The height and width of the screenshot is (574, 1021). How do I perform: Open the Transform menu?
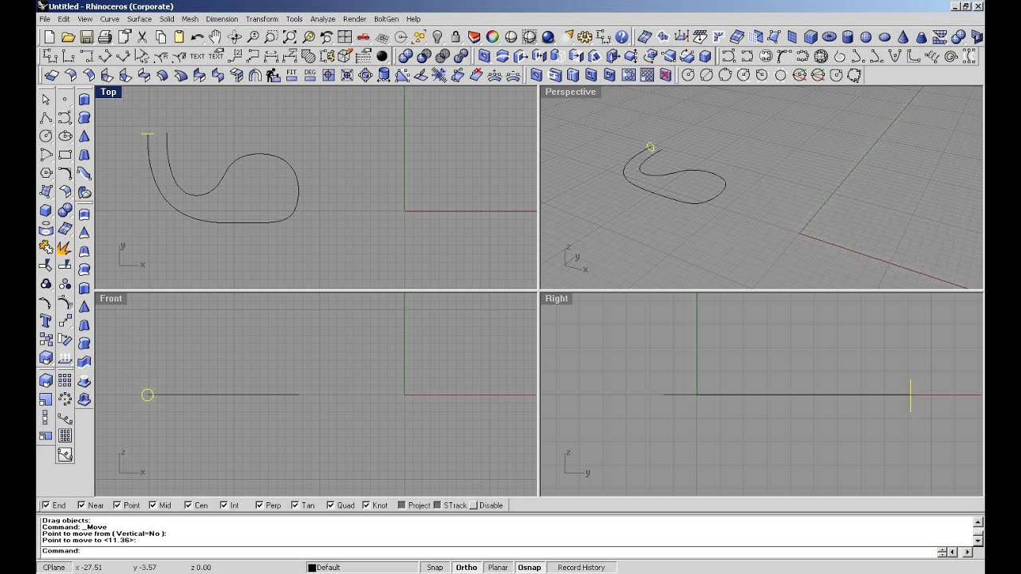pyautogui.click(x=262, y=19)
